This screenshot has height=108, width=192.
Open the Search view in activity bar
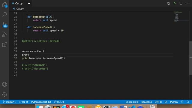(5, 14)
